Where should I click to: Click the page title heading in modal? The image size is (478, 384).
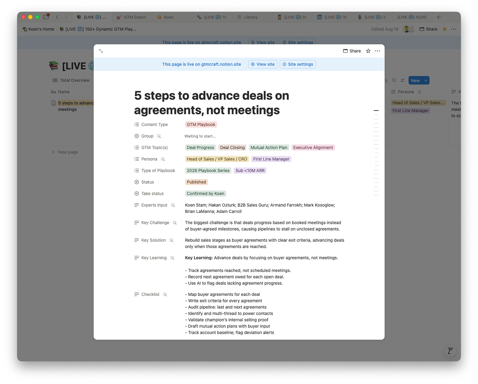click(x=212, y=103)
